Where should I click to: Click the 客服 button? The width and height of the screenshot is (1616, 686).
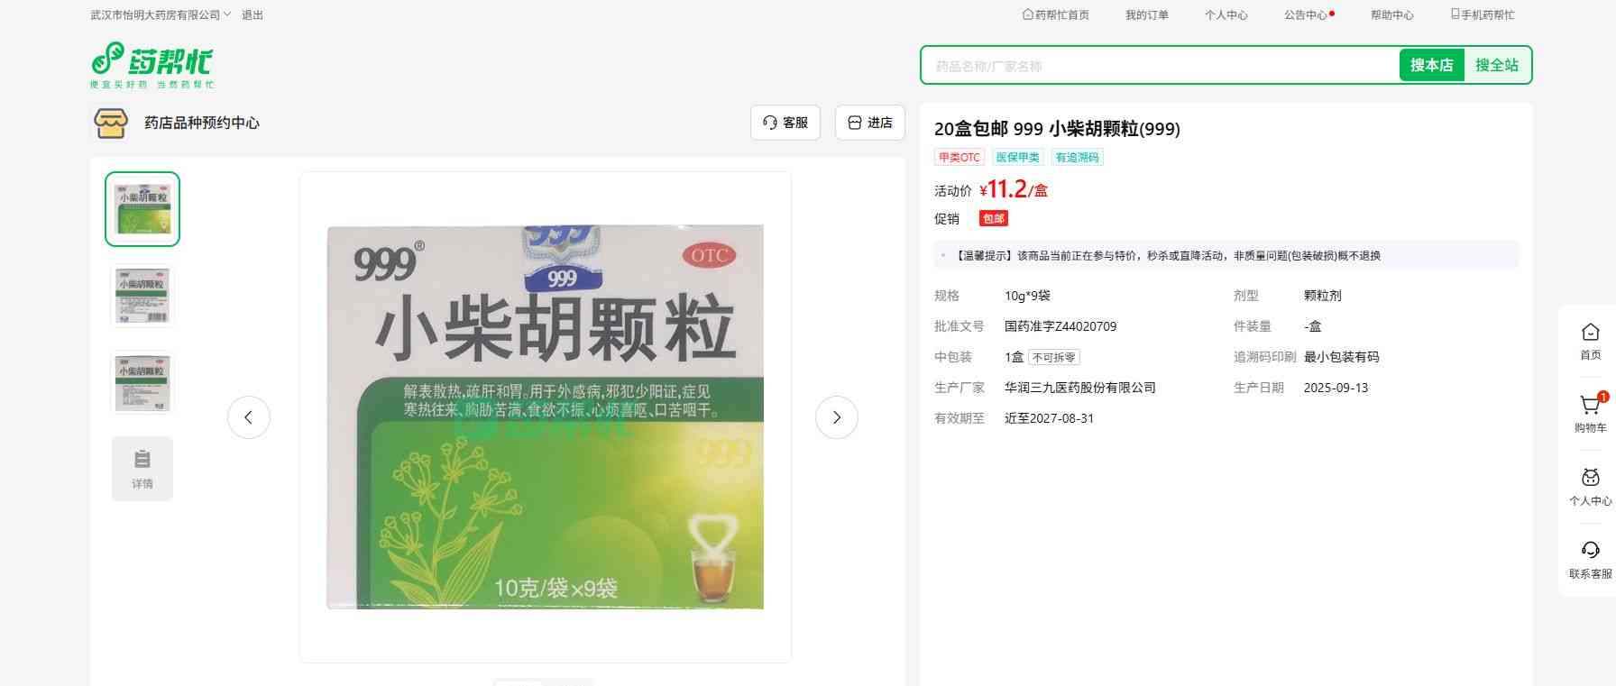[785, 123]
